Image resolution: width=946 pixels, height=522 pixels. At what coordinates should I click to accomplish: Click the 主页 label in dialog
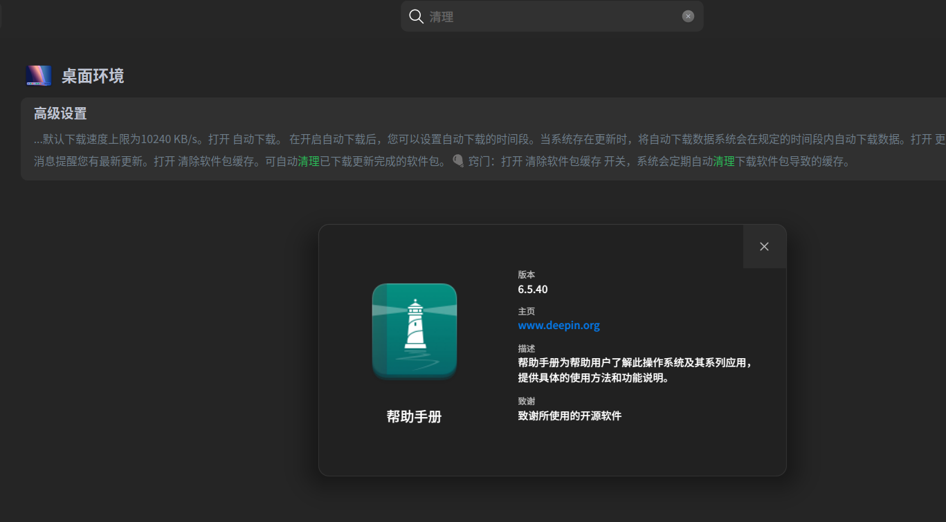527,311
